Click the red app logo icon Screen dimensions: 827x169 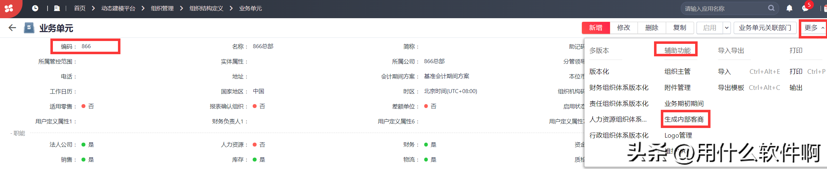click(9, 8)
